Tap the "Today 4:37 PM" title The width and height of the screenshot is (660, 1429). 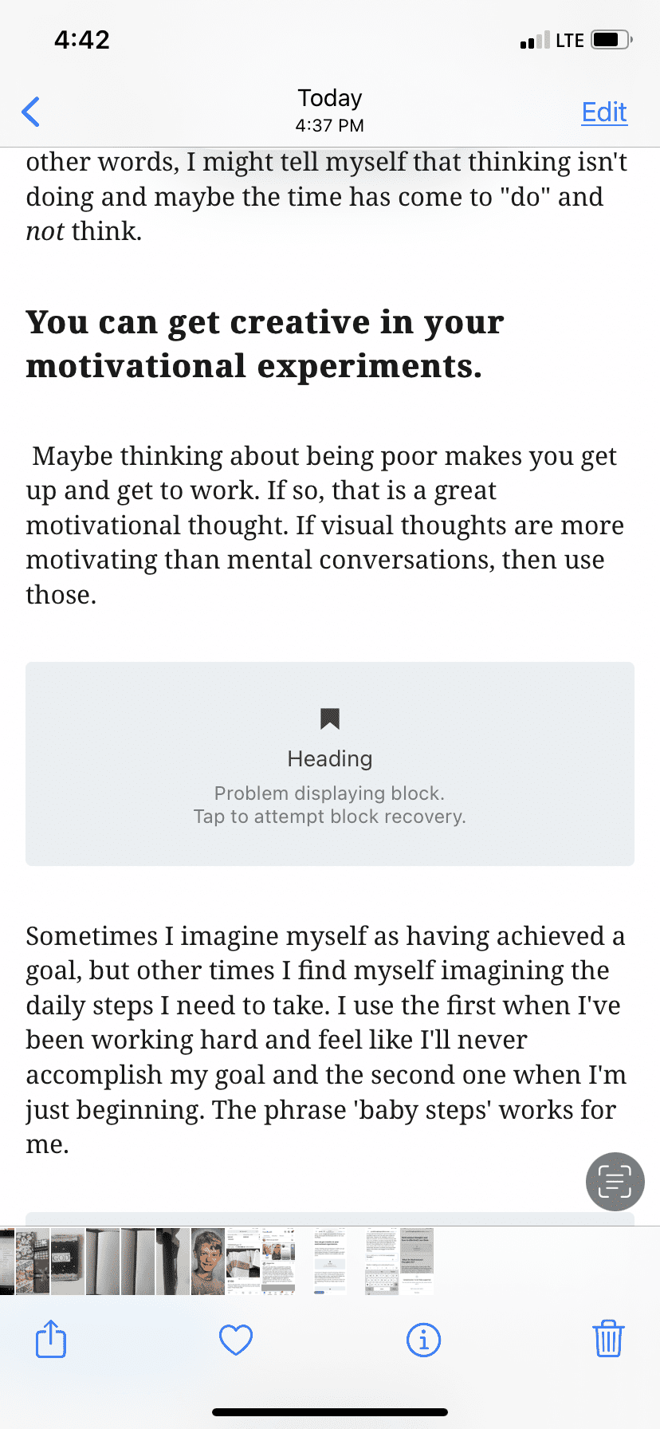(x=330, y=110)
